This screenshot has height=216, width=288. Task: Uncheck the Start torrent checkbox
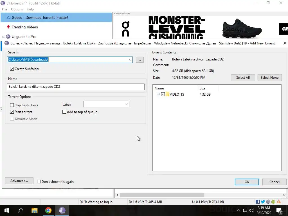pos(12,112)
